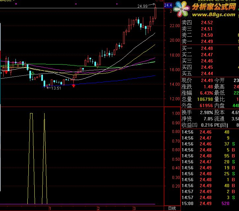Viewport: 239px width, 211px height.
Task: Click the 现价 value 24.49
Action: tap(207, 80)
